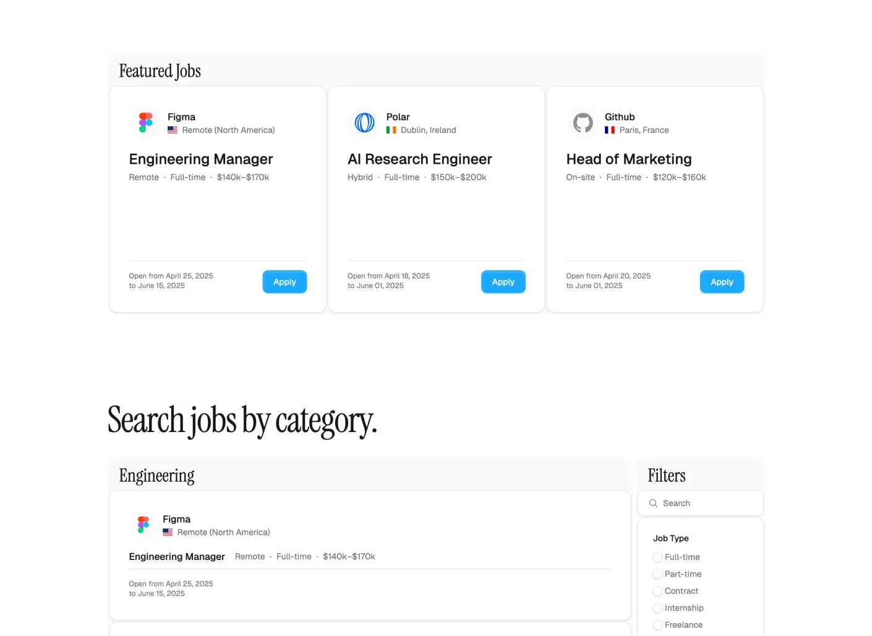Click '$150k–$200k' salary text
This screenshot has height=636, width=872.
(459, 177)
